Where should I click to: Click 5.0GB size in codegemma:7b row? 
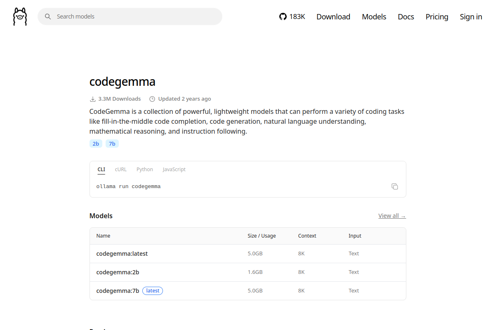pyautogui.click(x=255, y=291)
